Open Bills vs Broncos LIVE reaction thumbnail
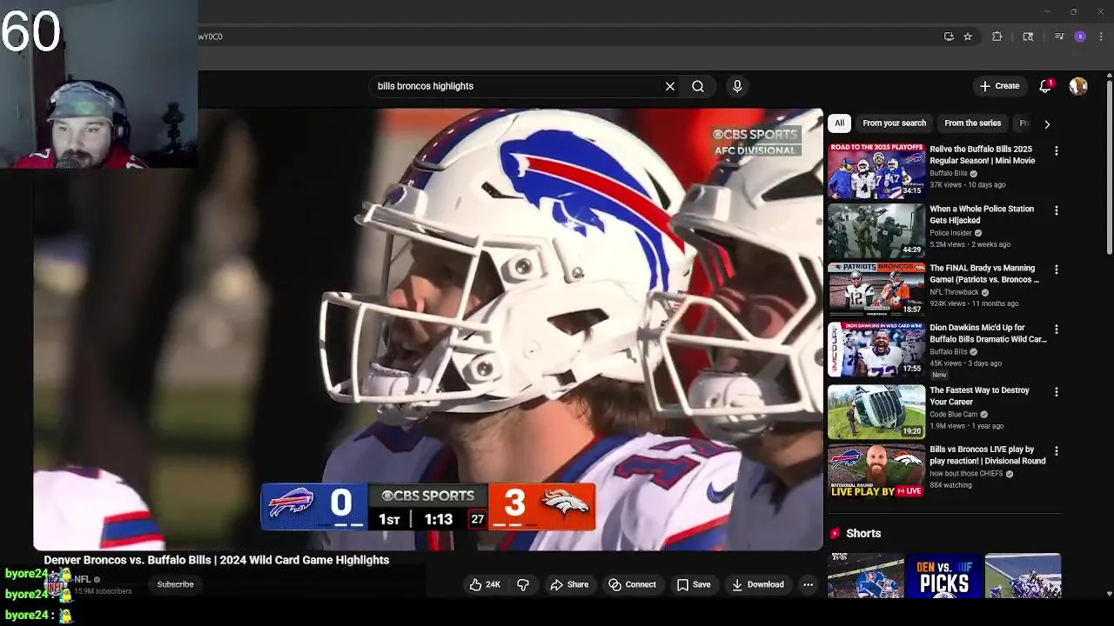 click(876, 471)
